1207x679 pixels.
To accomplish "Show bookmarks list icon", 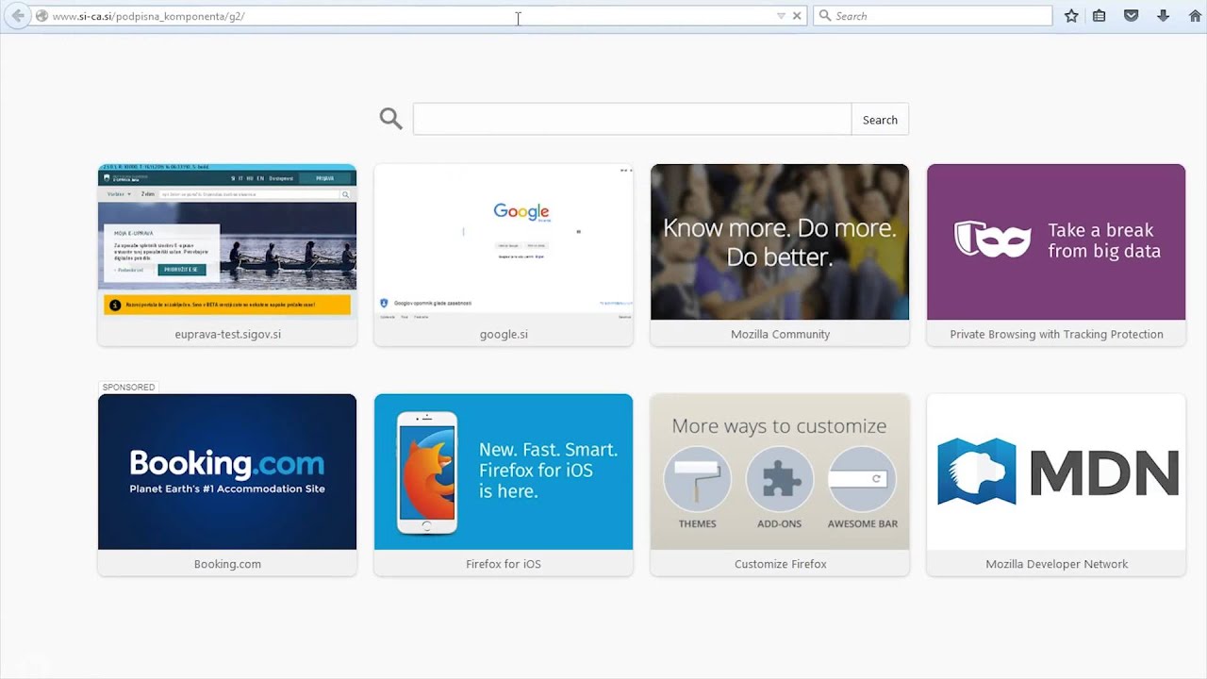I will 1100,16.
